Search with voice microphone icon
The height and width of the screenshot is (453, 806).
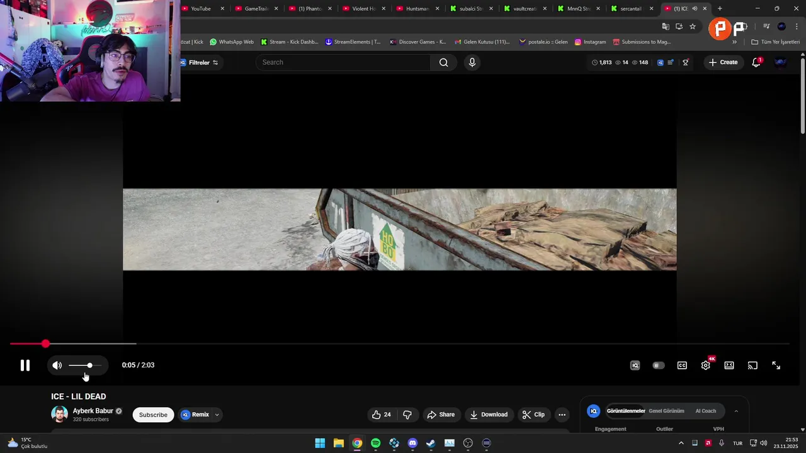coord(472,62)
